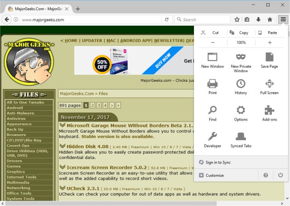Bookmark this page with star icon

coord(237,19)
